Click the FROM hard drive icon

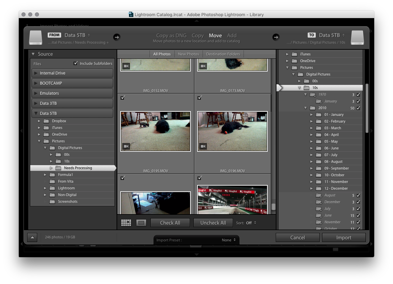[x=36, y=38]
